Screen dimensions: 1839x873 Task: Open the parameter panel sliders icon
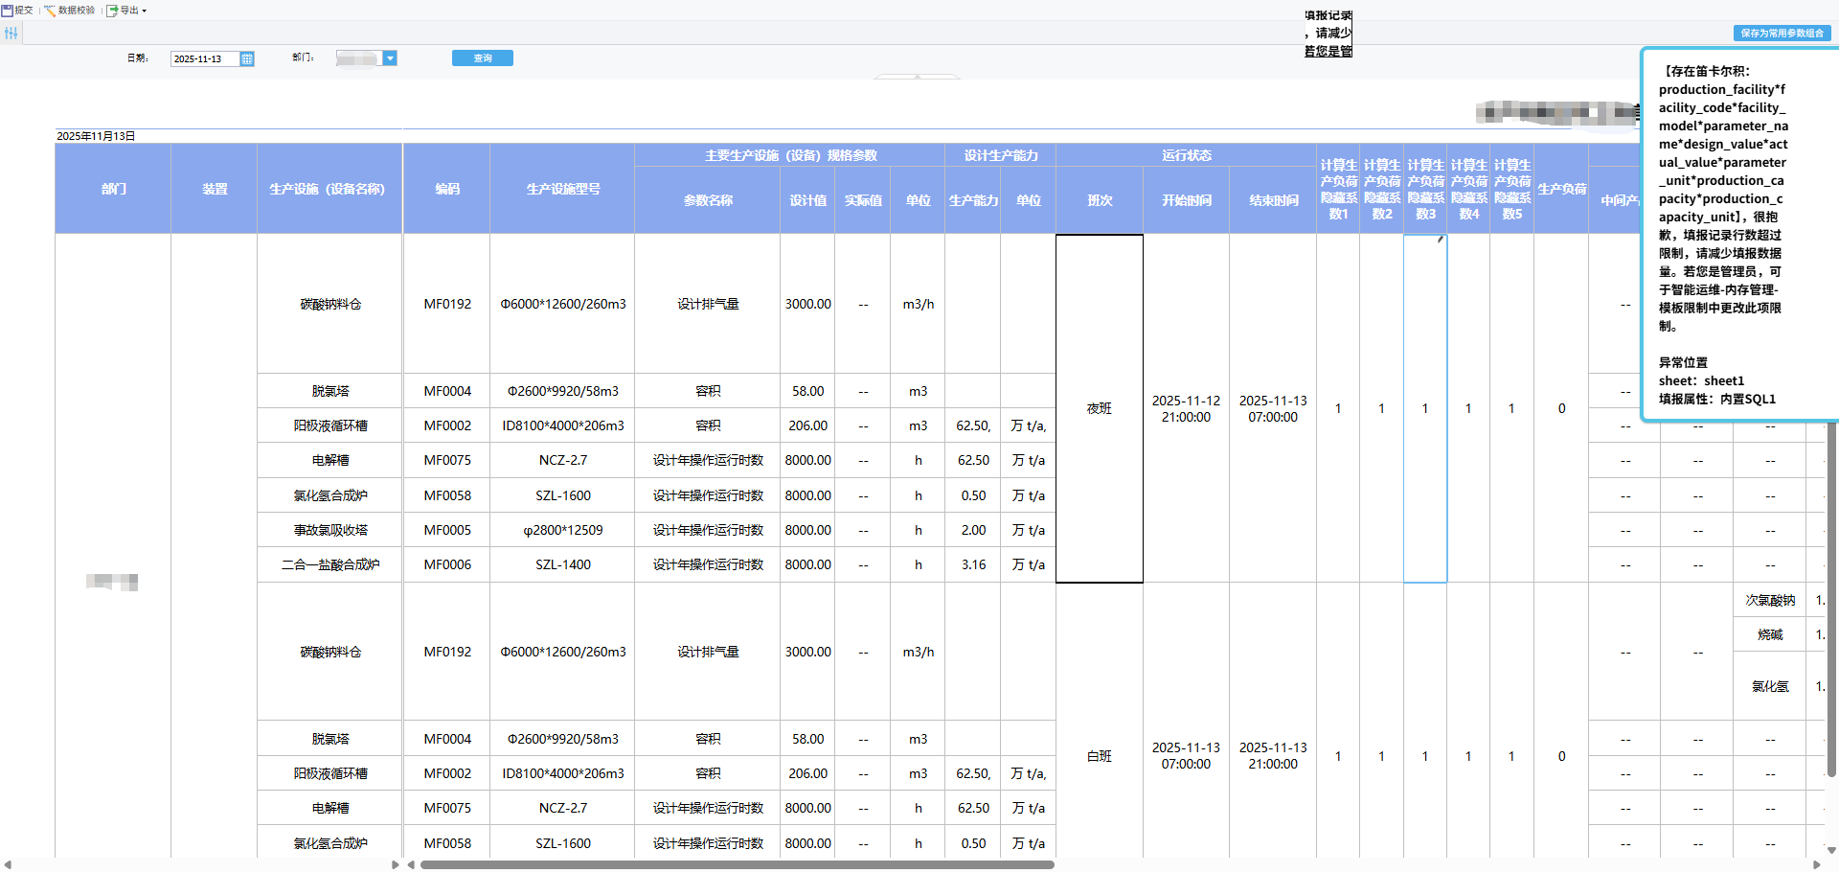(11, 34)
